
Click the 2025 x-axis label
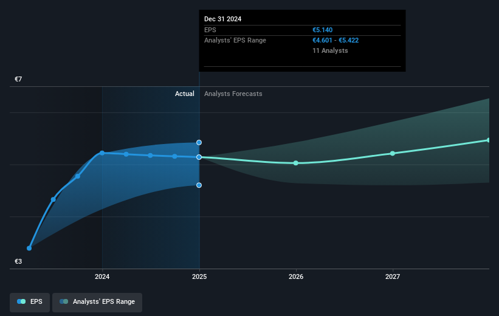pyautogui.click(x=199, y=276)
